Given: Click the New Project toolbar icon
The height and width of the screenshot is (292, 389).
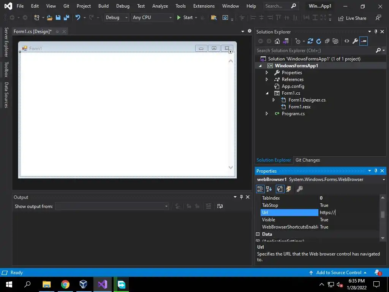Looking at the screenshot, I should click(x=37, y=17).
